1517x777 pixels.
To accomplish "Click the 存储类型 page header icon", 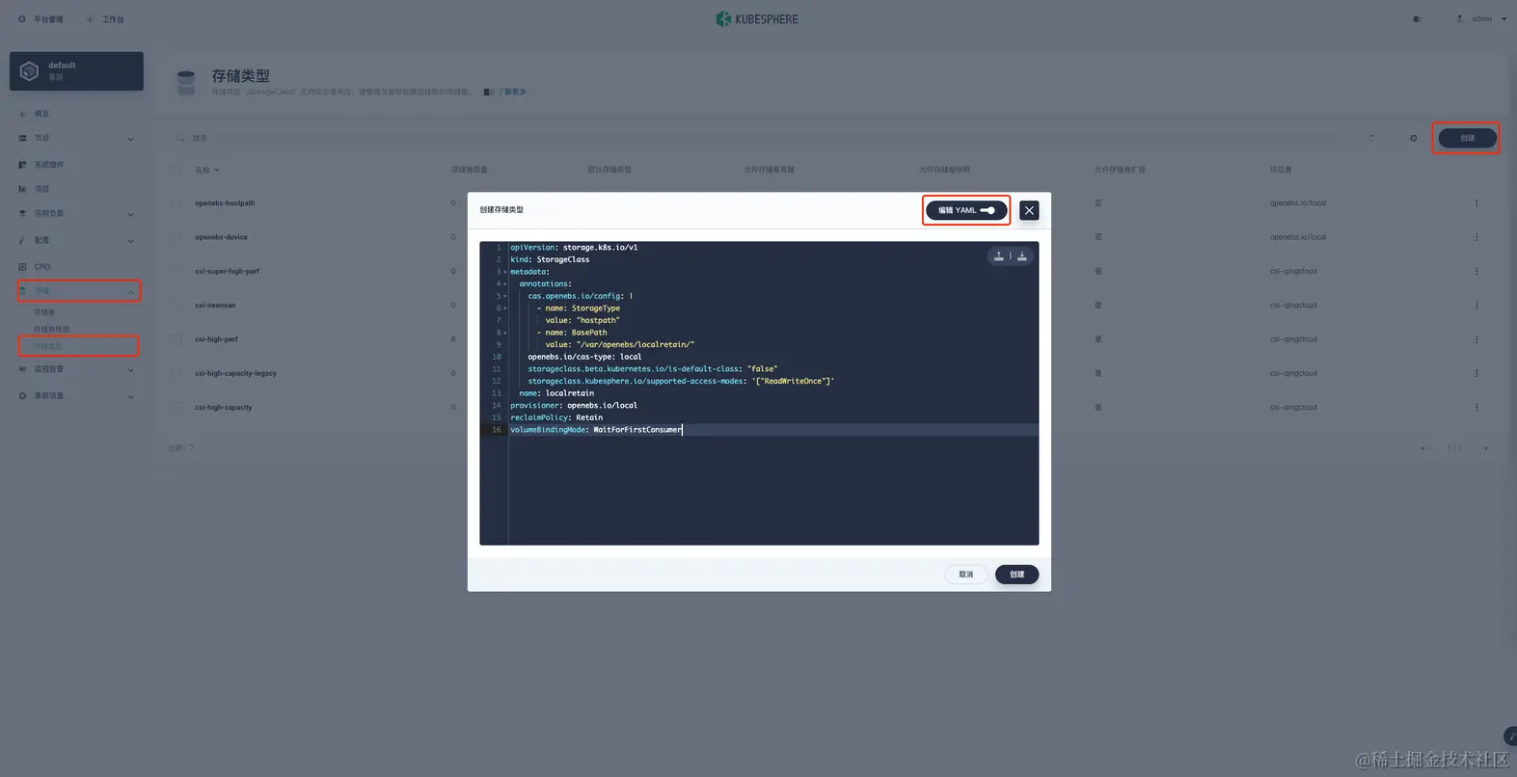I will (x=186, y=83).
